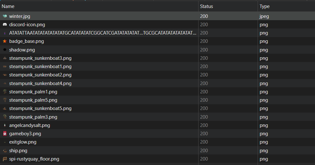Viewport: 315px width, 165px height.
Task: Click the angelcandysalt.png file icon
Action: point(4,125)
